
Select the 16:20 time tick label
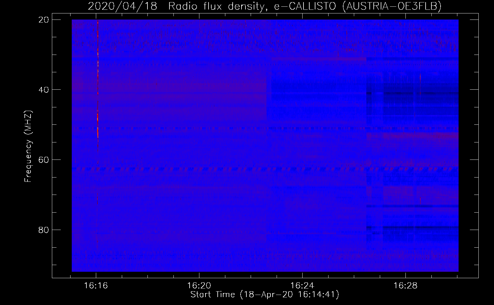point(199,286)
